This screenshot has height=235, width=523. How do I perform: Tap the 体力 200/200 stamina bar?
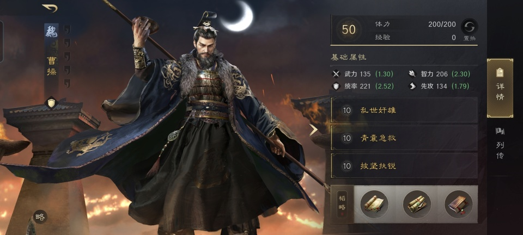[415, 24]
